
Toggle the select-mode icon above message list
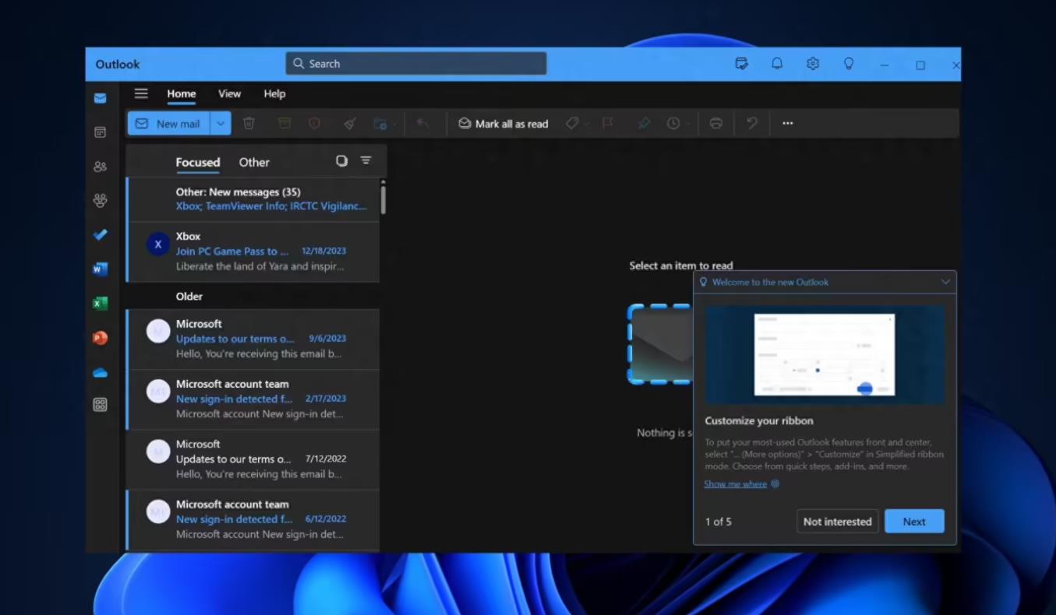(x=341, y=160)
